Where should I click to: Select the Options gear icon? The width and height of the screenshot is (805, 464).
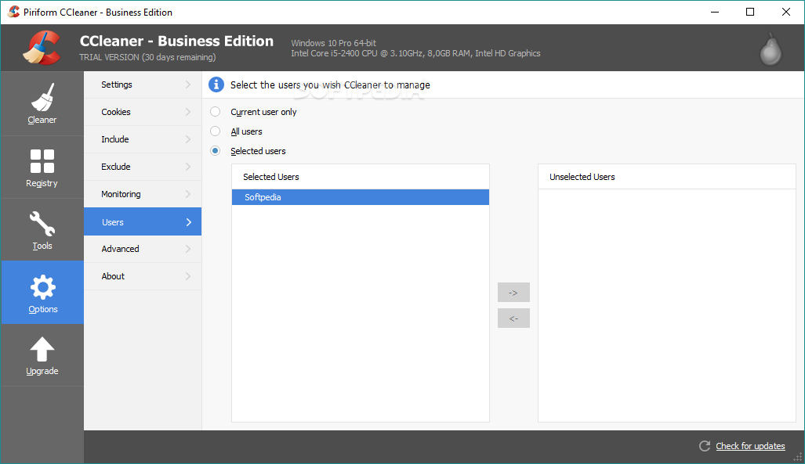(x=42, y=287)
